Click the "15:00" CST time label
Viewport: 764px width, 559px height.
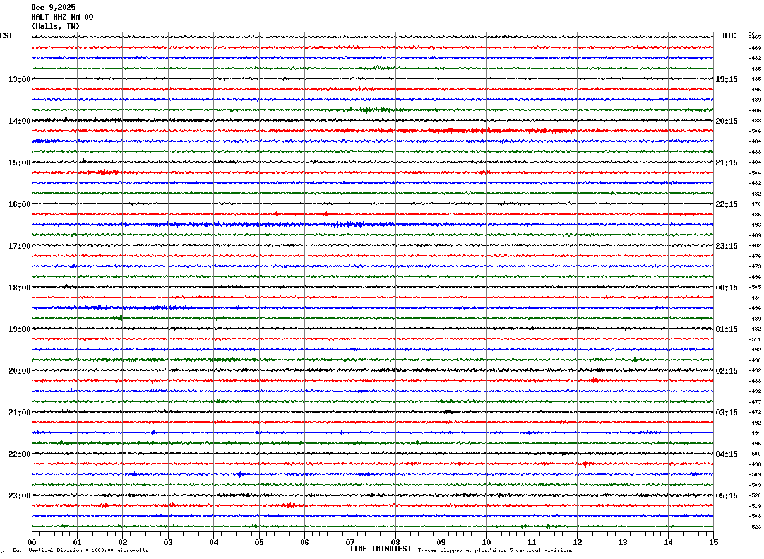(19, 163)
